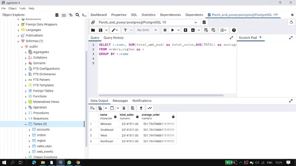Click the filter funnel icon

tap(125, 30)
